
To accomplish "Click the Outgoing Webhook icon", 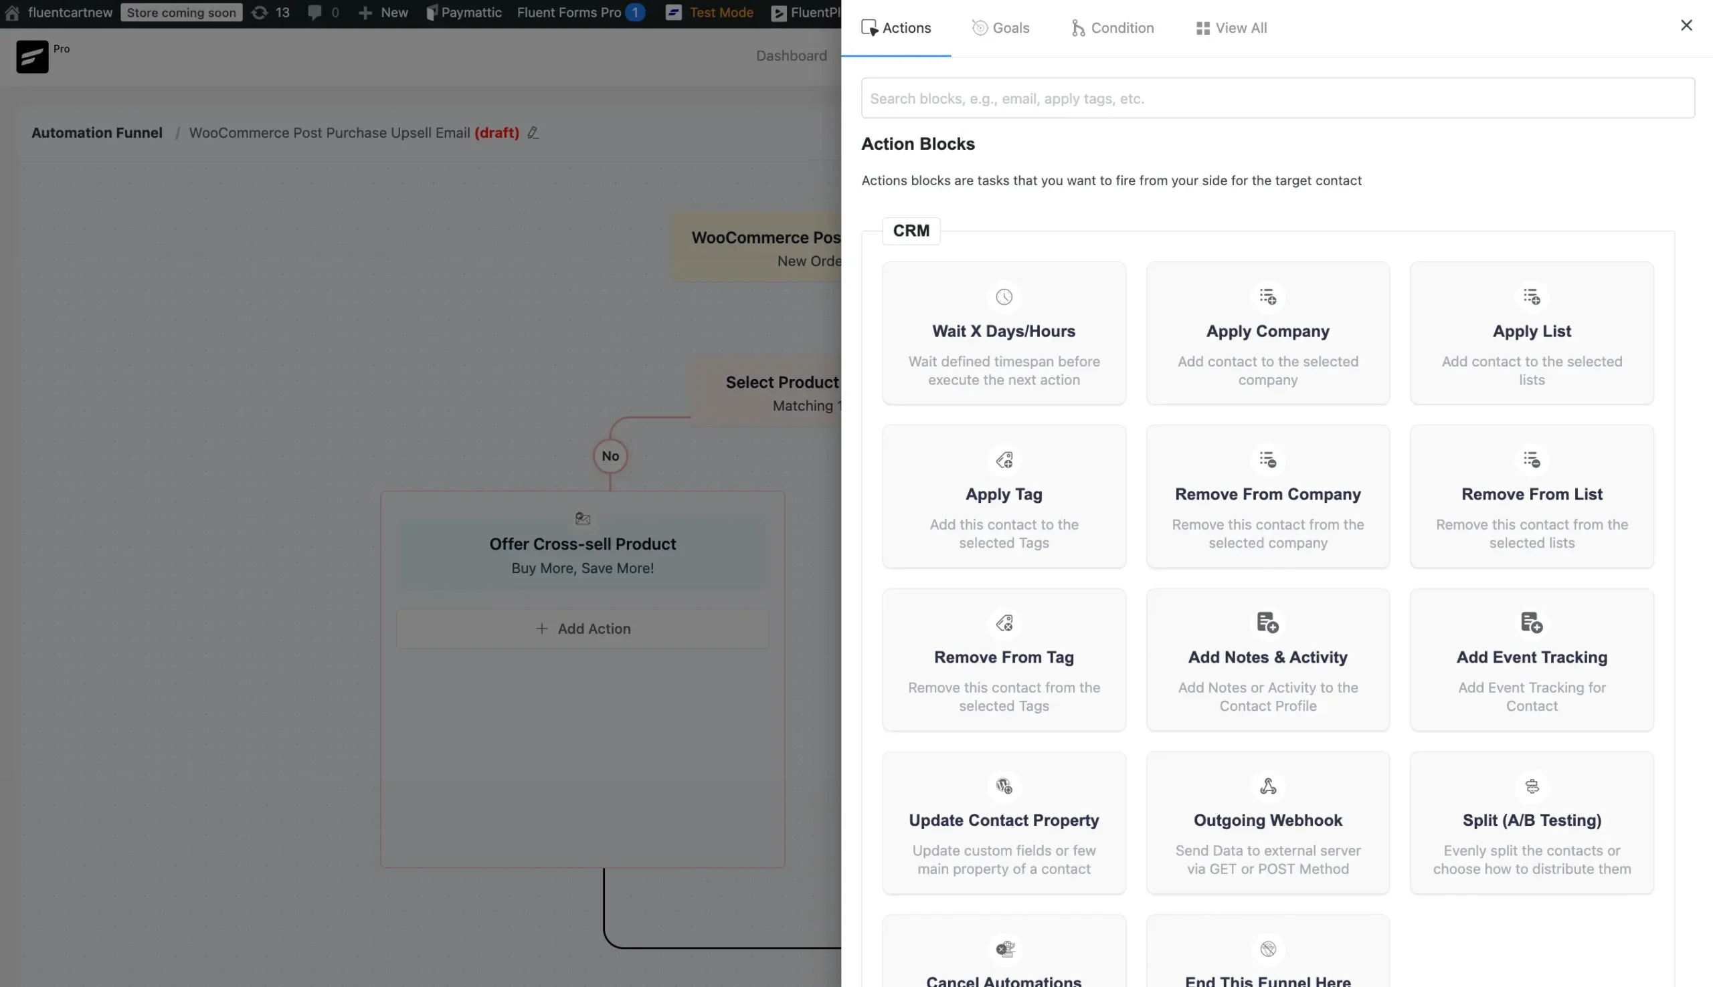I will tap(1267, 786).
